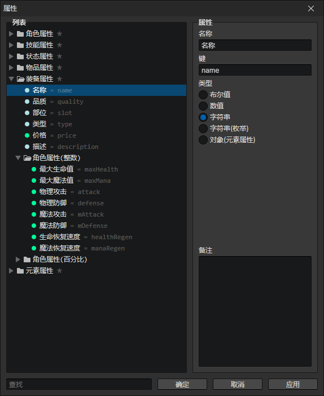The width and height of the screenshot is (324, 396).
Task: Click the 角色属性 folder icon
Action: tap(20, 34)
